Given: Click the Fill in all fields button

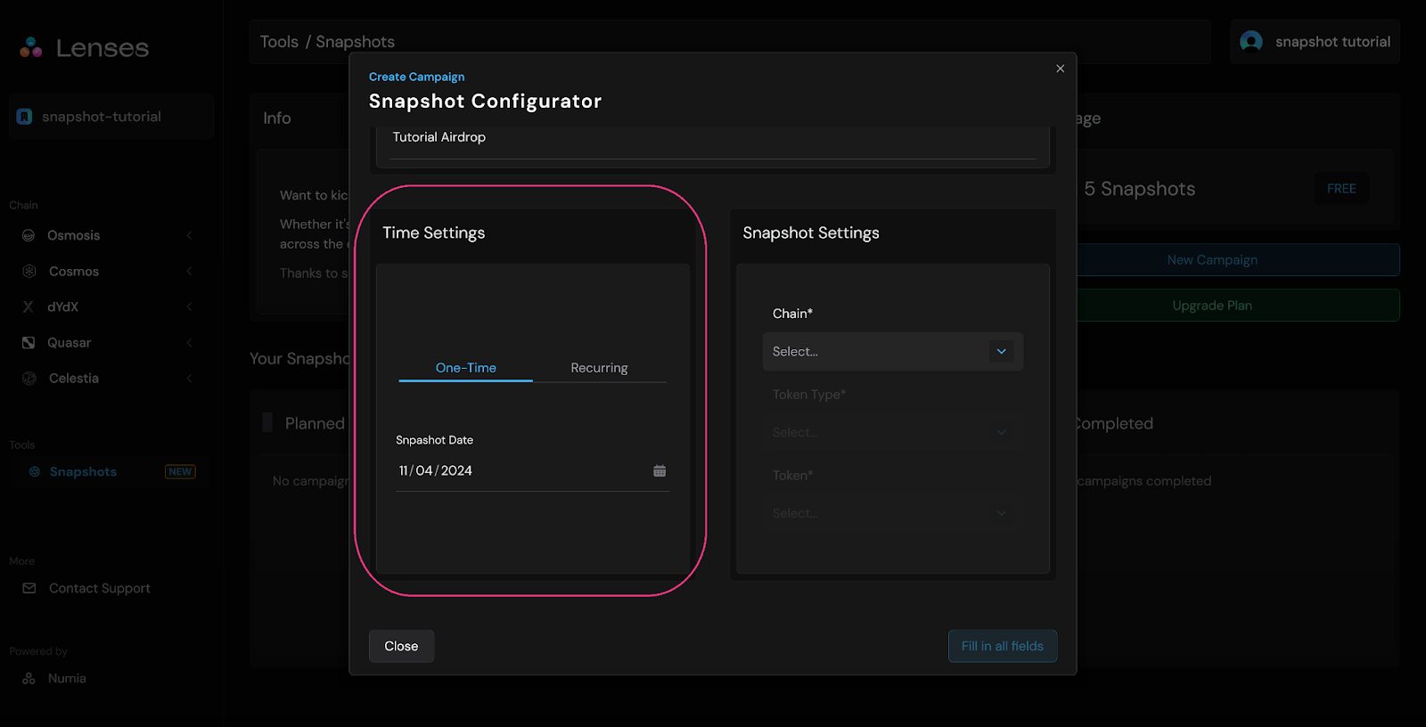Looking at the screenshot, I should [1003, 646].
